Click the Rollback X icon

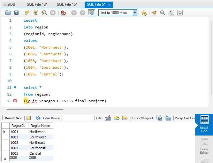82,13
